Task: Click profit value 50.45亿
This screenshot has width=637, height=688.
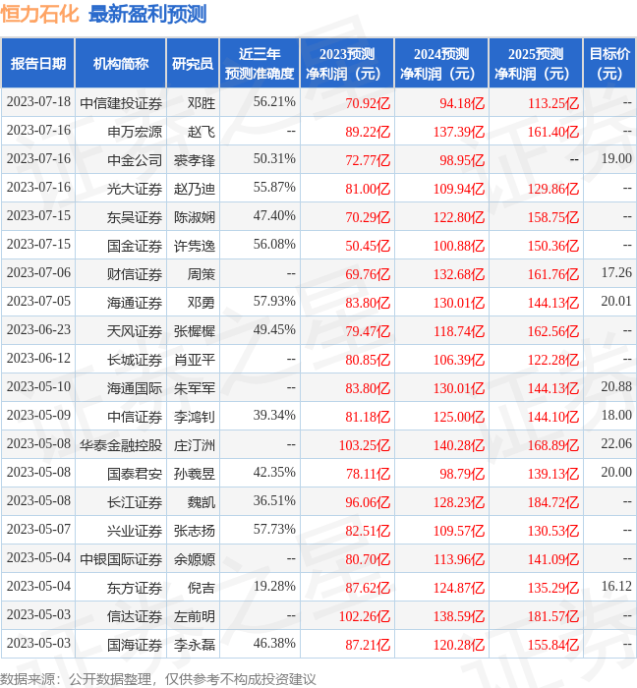Action: pyautogui.click(x=368, y=246)
